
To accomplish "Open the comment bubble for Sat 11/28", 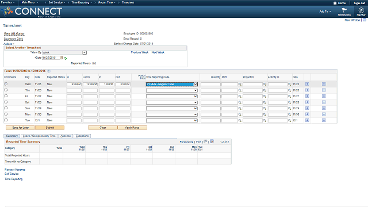I will click(6, 102).
